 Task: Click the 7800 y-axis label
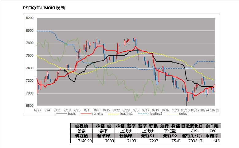(x=29, y=43)
